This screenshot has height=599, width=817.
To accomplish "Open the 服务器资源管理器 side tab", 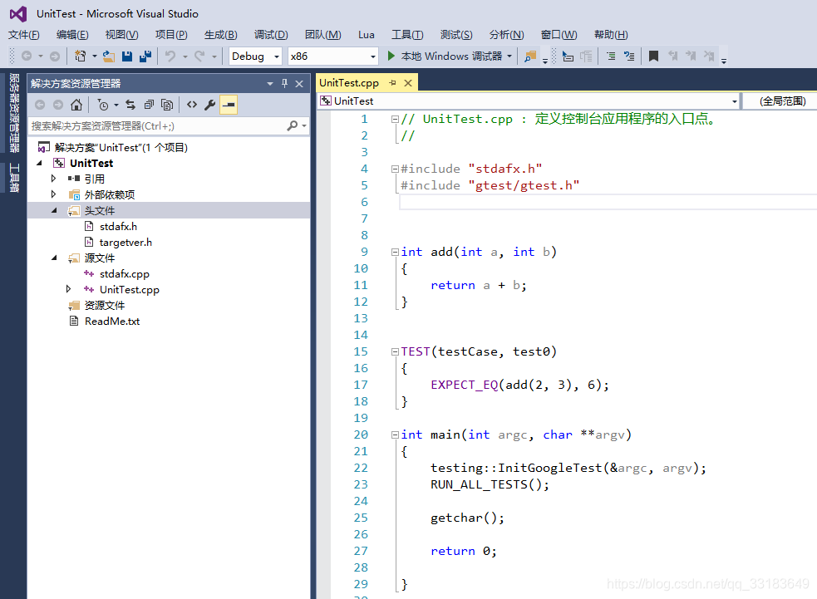I will pyautogui.click(x=14, y=113).
